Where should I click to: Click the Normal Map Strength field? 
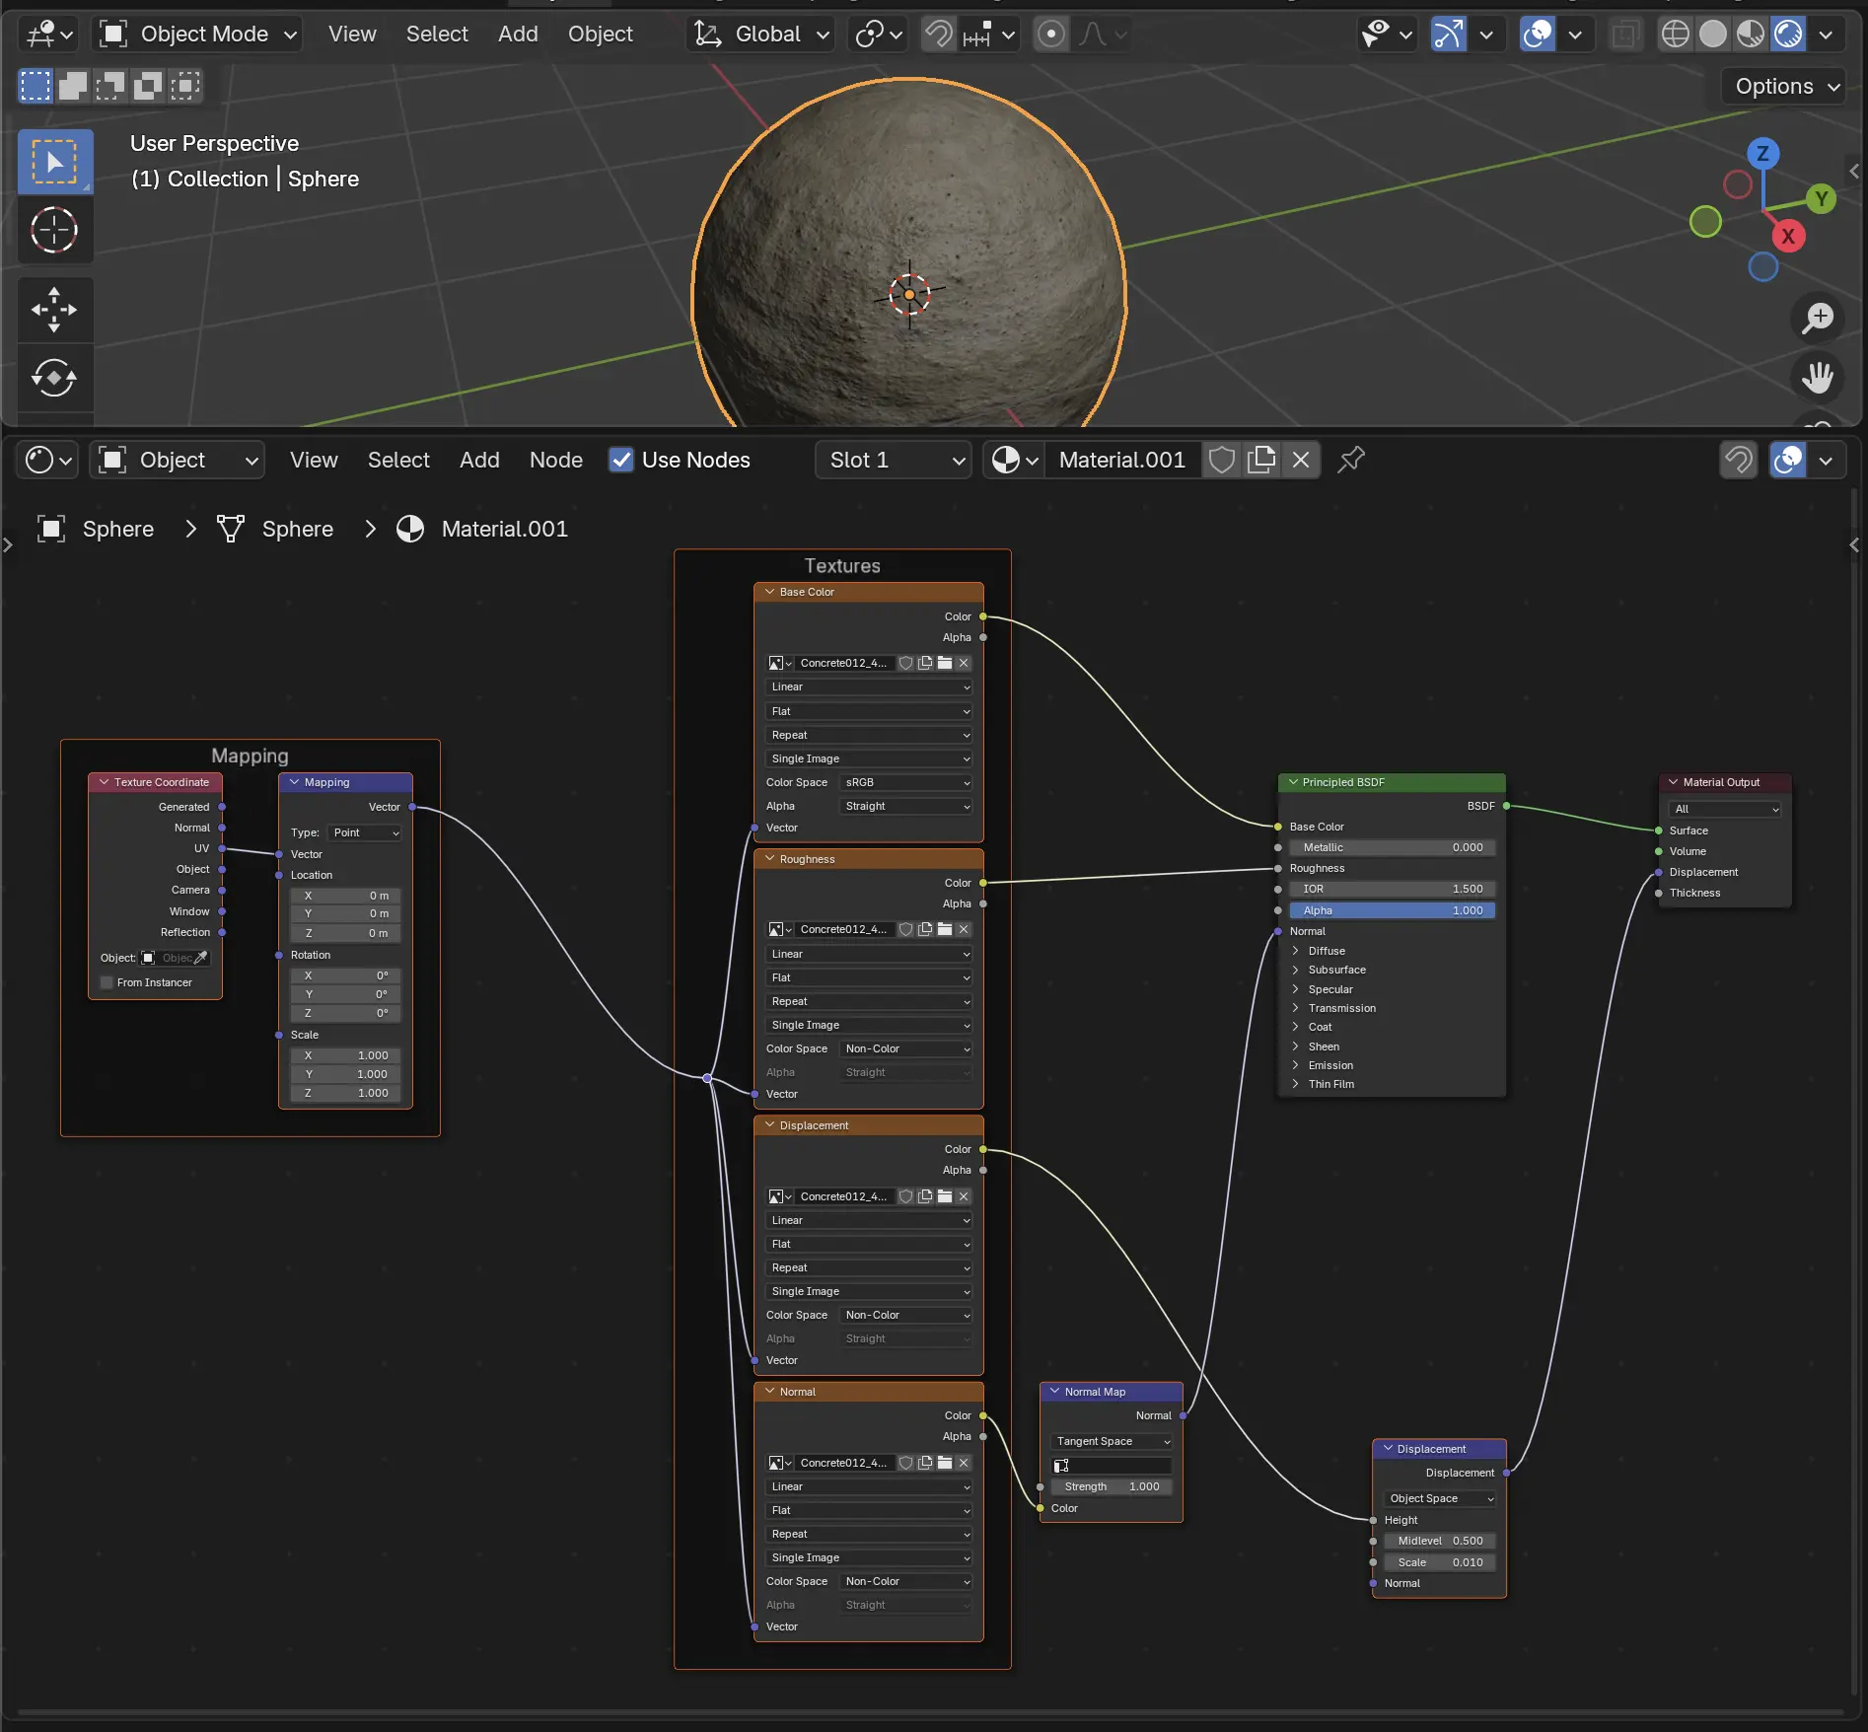tap(1112, 1486)
